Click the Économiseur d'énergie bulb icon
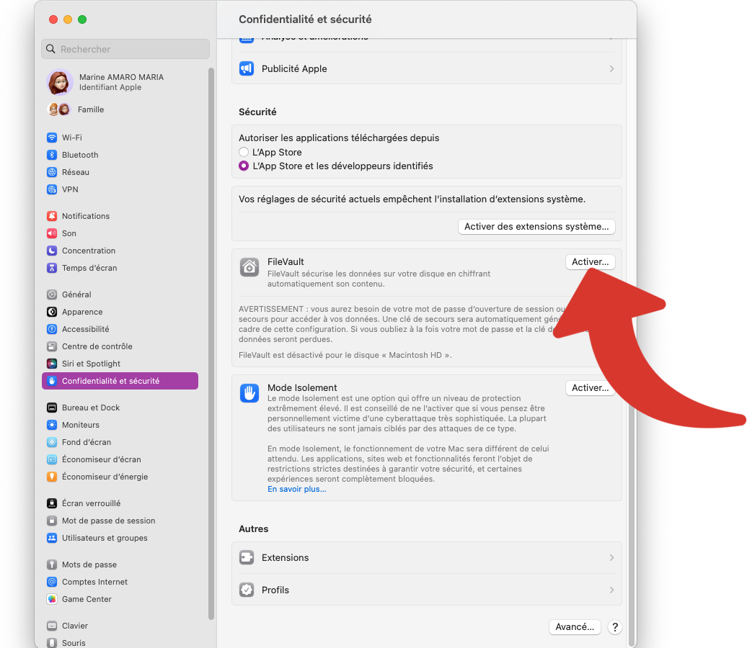This screenshot has width=747, height=648. 52,477
